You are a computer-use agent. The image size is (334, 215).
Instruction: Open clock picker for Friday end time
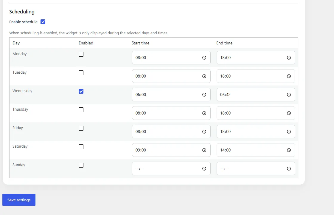(x=289, y=132)
